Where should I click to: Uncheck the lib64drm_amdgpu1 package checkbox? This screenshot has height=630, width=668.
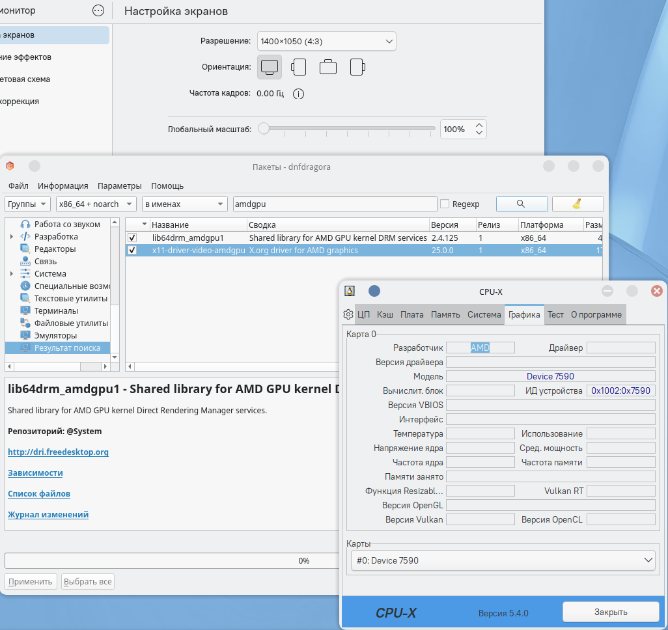(x=133, y=238)
